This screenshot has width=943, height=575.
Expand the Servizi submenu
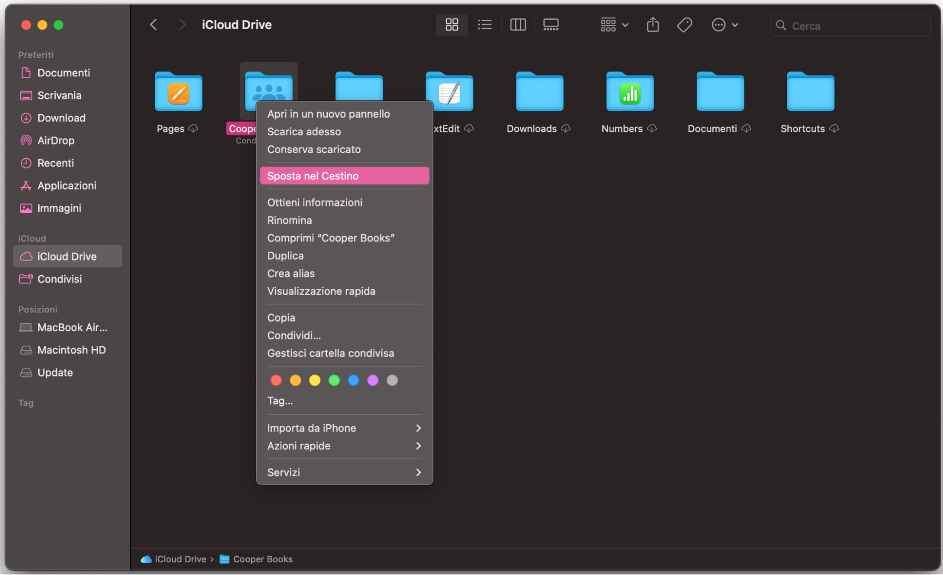click(344, 472)
